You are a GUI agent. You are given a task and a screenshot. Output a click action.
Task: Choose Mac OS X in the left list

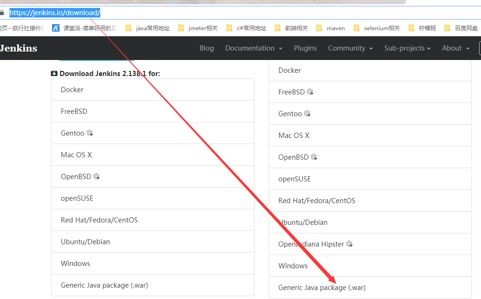(x=153, y=155)
